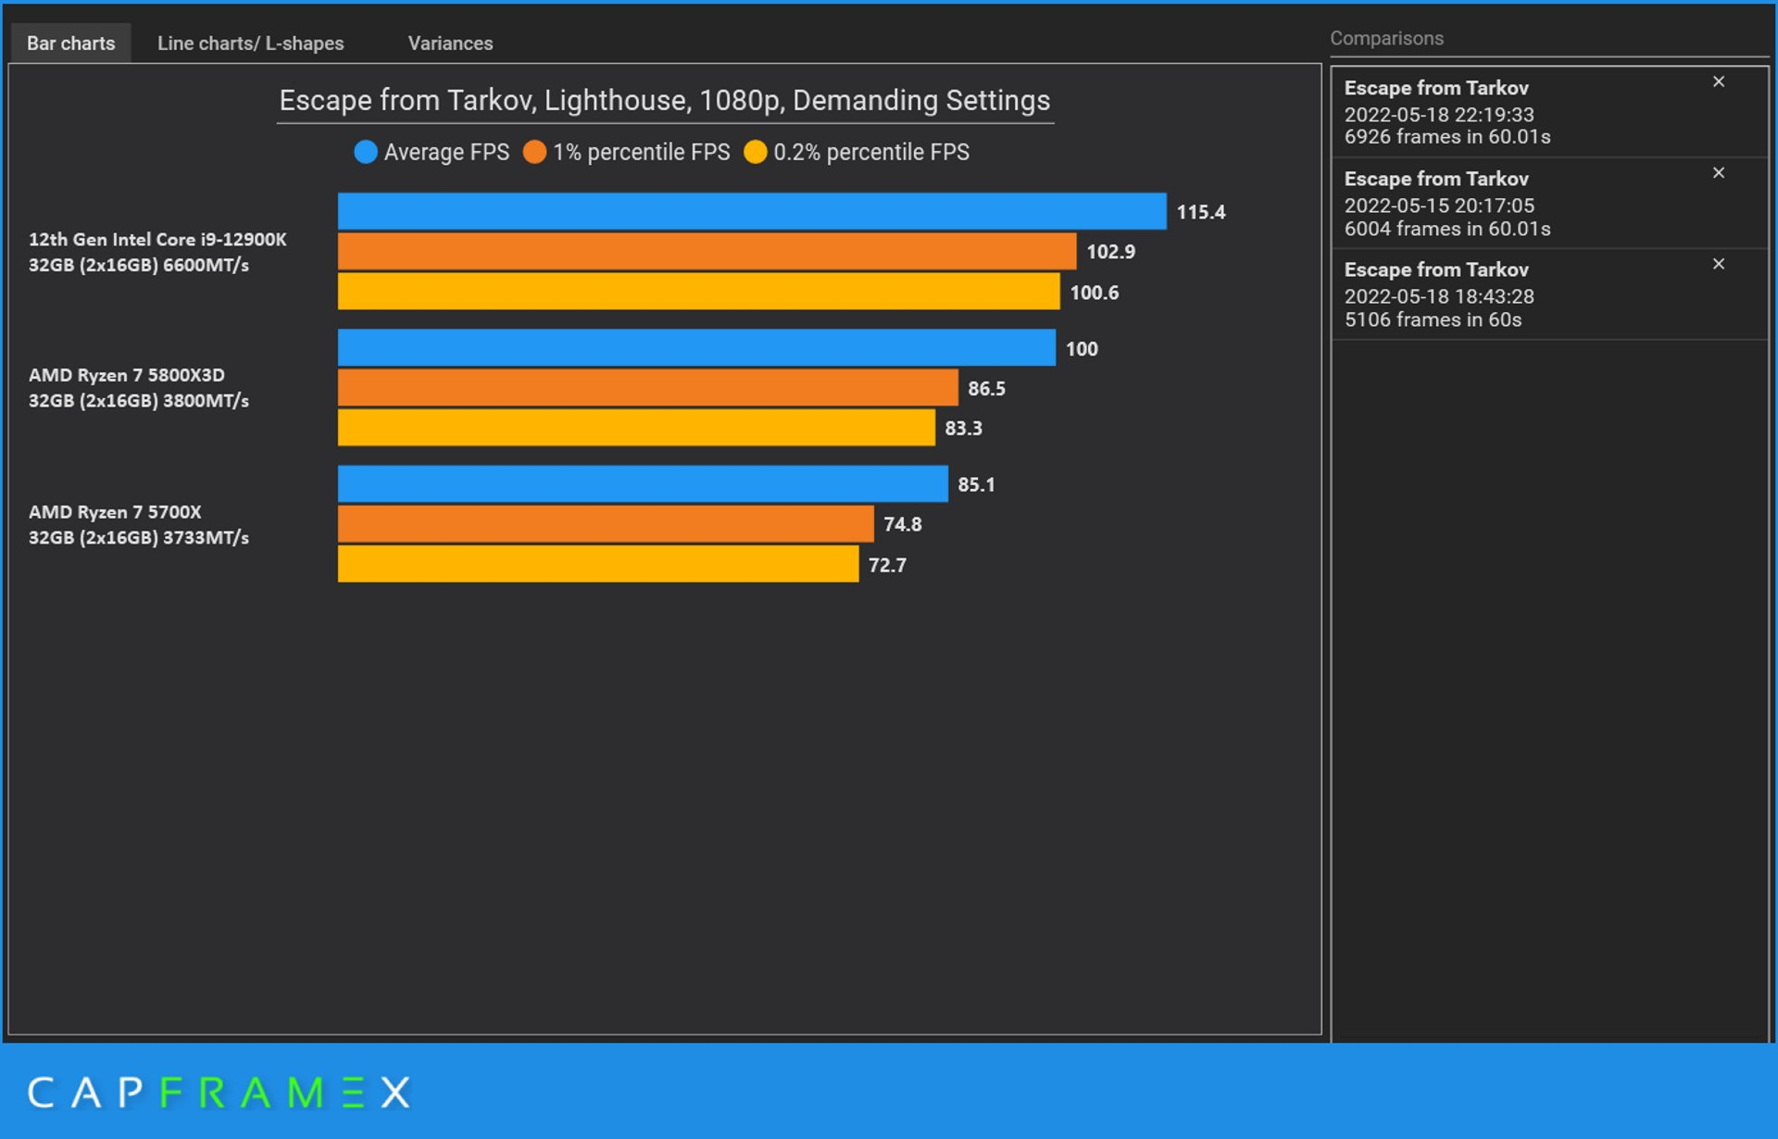Click the chart title Escape from Tarkov, Lighthouse

(x=664, y=100)
